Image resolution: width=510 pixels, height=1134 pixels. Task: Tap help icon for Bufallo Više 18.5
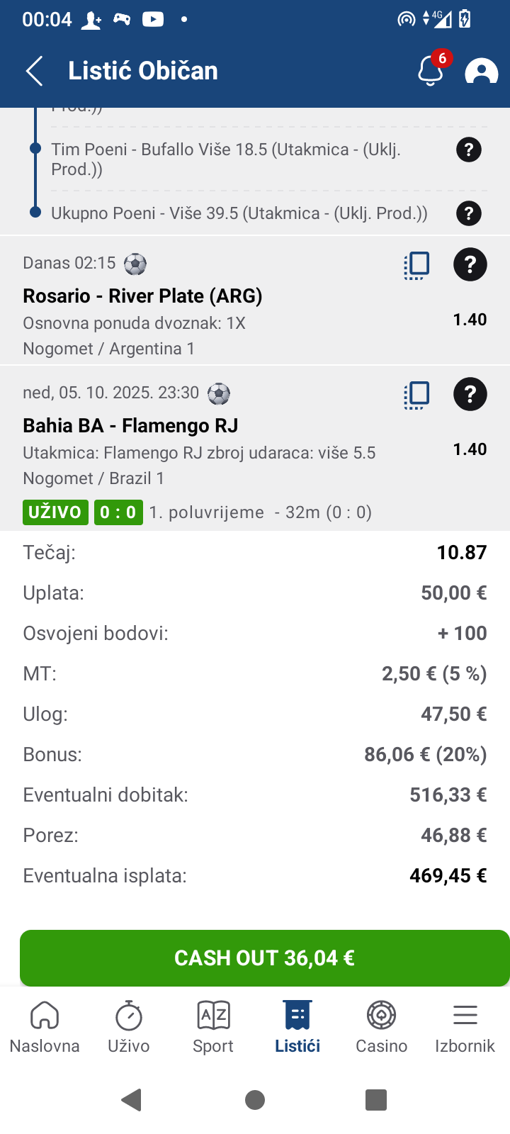click(468, 150)
